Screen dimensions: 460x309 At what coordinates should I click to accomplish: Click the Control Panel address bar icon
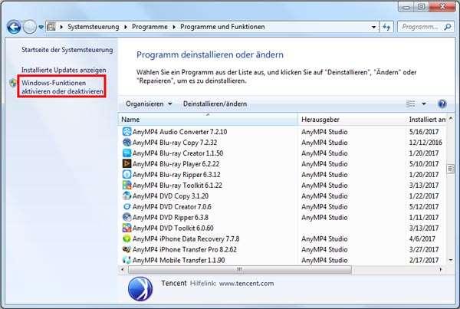[x=51, y=27]
